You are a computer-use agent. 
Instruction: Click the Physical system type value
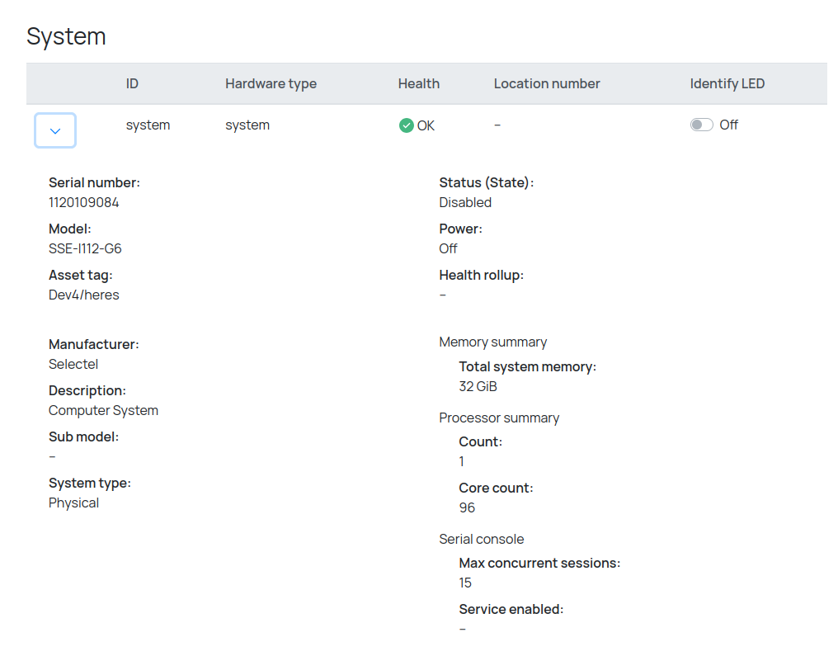tap(73, 503)
